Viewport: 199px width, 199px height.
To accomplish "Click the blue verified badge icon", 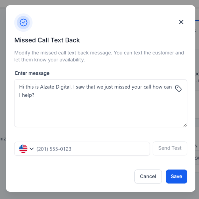I will [x=24, y=23].
